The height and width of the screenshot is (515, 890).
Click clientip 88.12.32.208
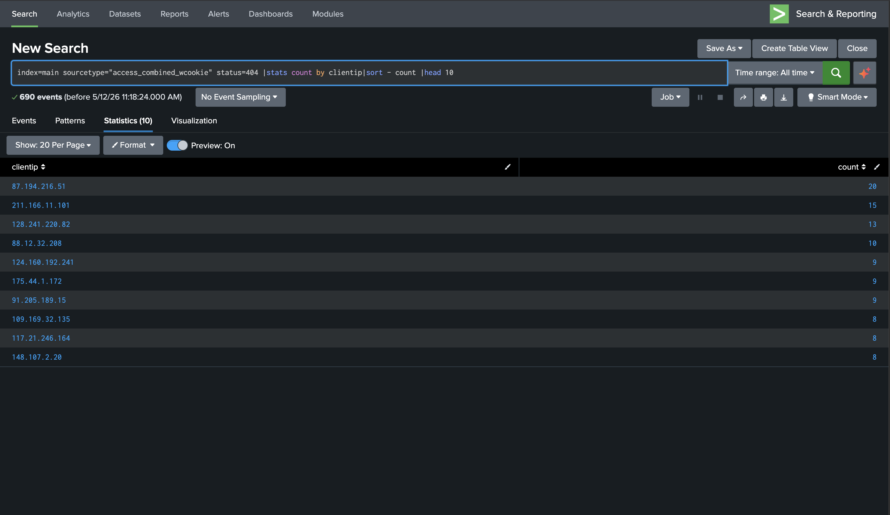(x=37, y=243)
